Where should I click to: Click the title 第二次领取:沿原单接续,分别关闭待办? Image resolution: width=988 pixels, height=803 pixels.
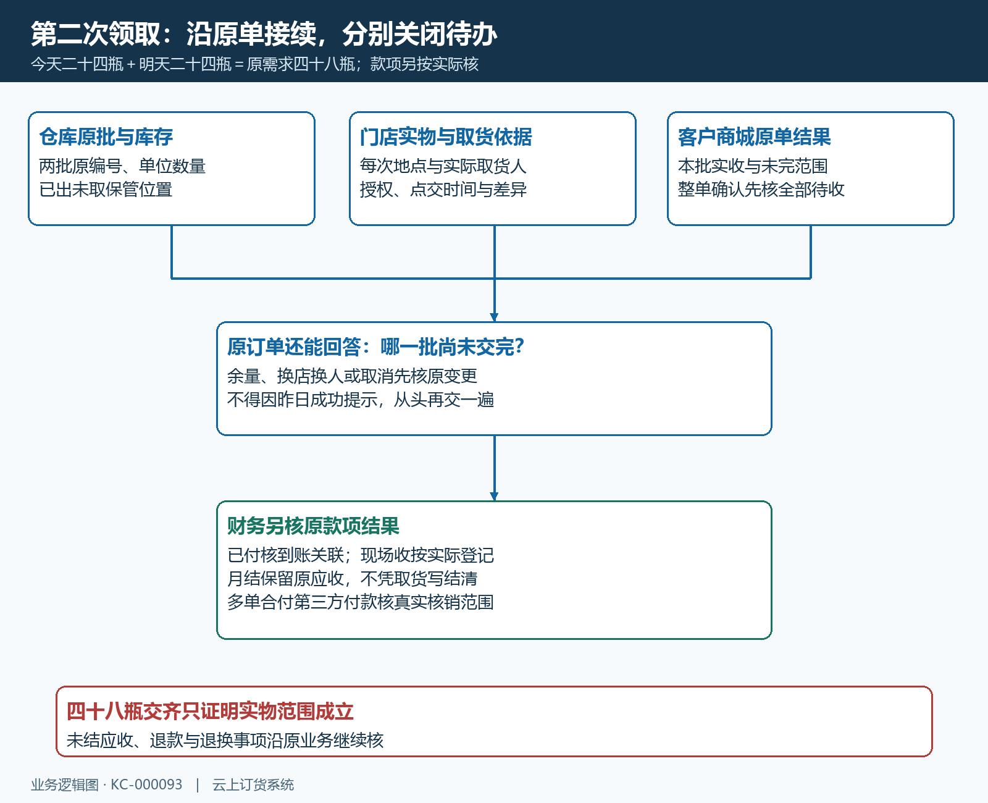pyautogui.click(x=264, y=33)
